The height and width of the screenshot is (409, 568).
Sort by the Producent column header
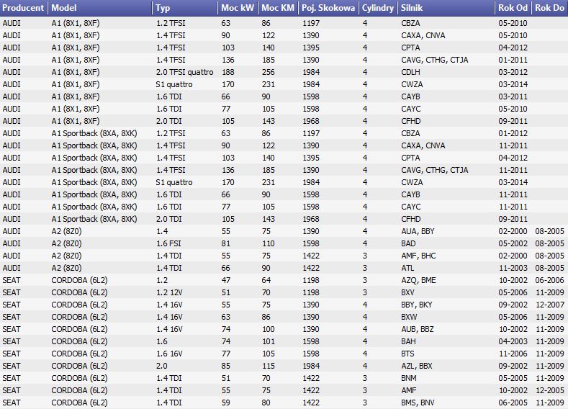(x=24, y=8)
